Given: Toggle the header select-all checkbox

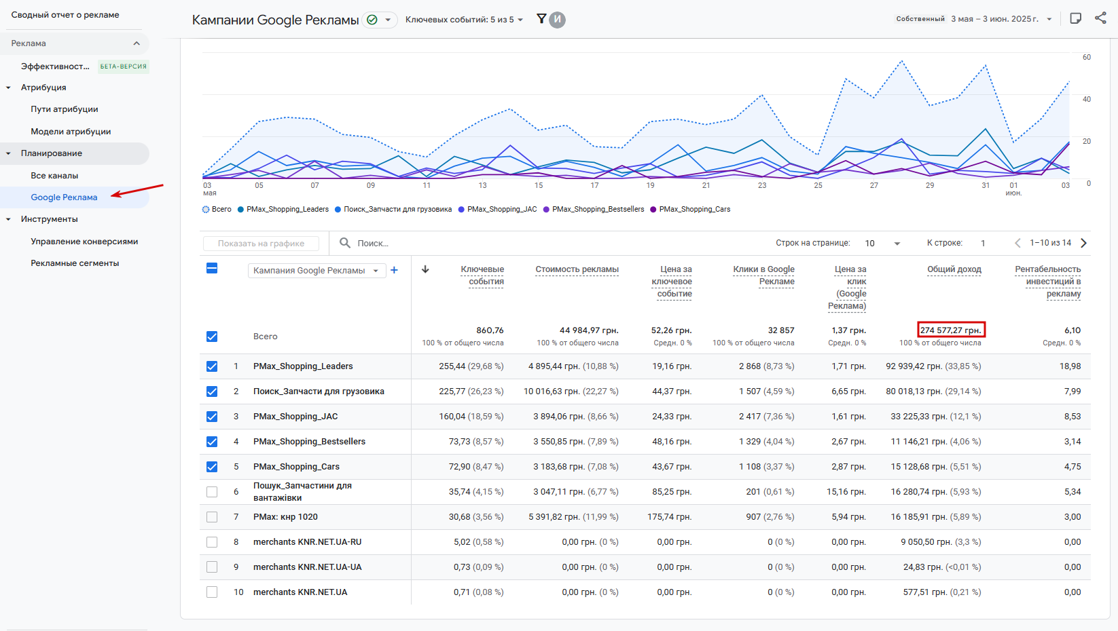Looking at the screenshot, I should 212,268.
